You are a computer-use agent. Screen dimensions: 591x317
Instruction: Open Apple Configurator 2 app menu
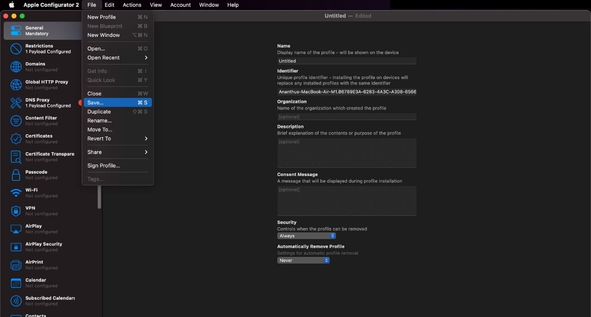pyautogui.click(x=51, y=5)
